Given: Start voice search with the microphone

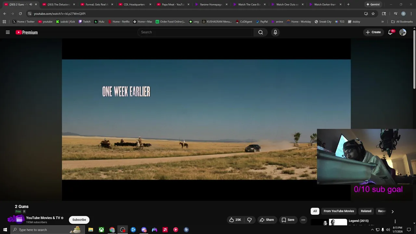Looking at the screenshot, I should point(275,32).
